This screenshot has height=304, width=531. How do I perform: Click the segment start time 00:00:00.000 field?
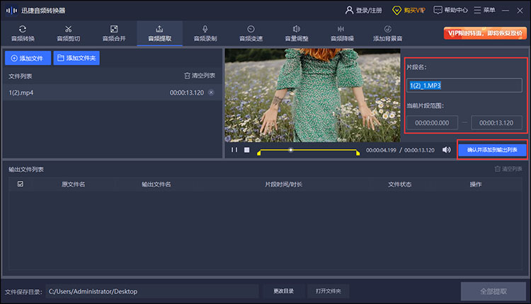point(432,123)
